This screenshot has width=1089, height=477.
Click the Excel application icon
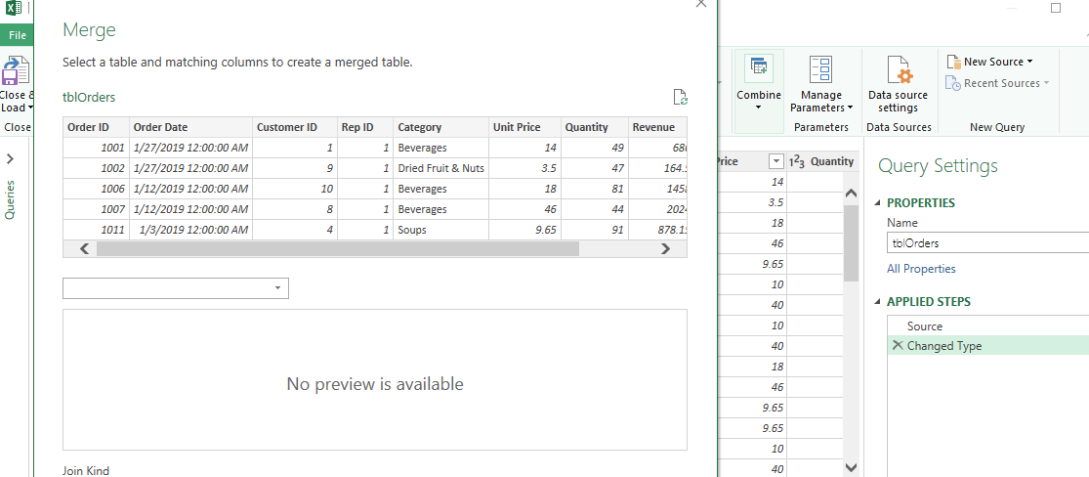click(x=14, y=9)
